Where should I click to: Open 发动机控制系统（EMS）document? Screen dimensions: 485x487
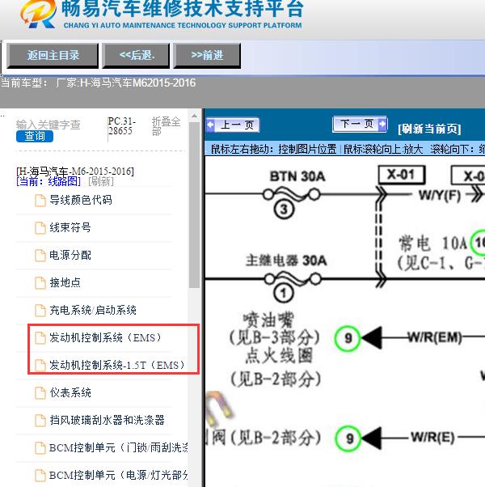(106, 337)
